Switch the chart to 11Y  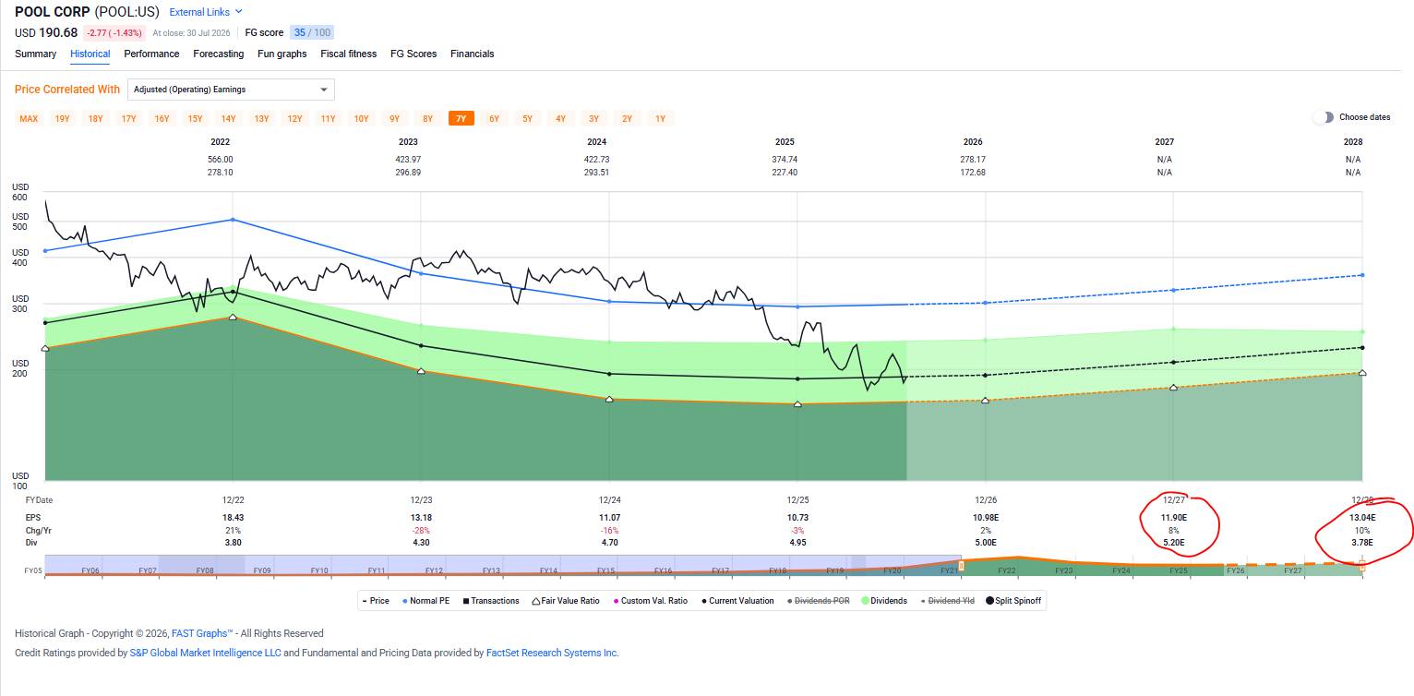point(328,118)
